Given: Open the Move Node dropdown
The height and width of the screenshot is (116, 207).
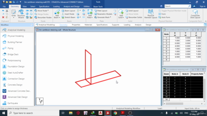Looking at the screenshot, I should 42,11.
